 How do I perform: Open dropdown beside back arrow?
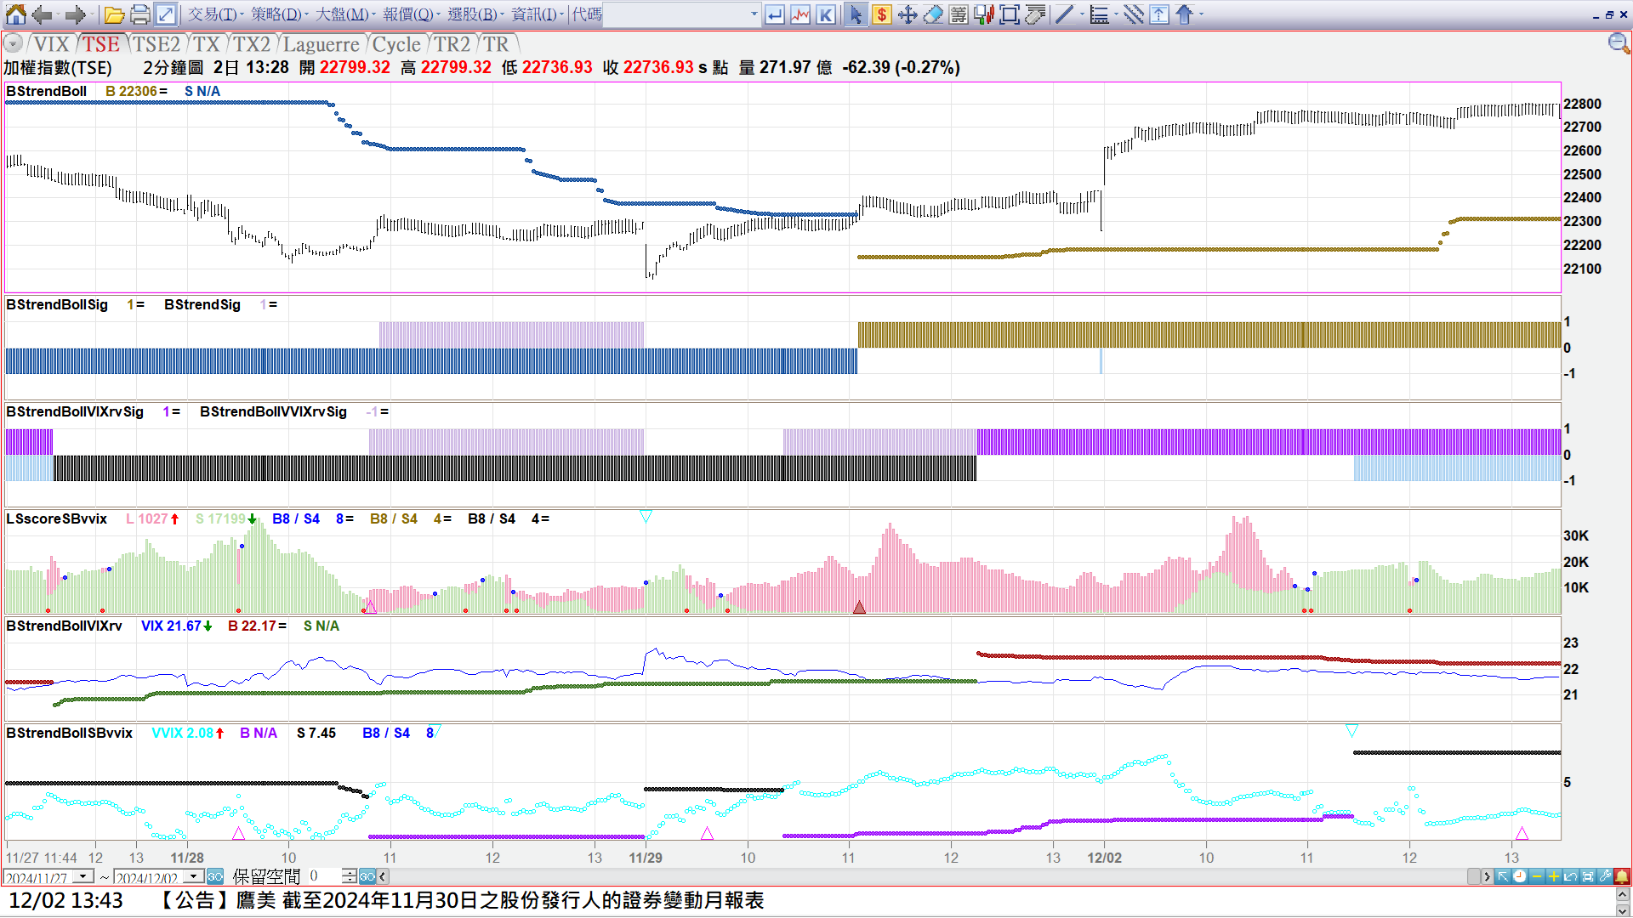[x=57, y=14]
